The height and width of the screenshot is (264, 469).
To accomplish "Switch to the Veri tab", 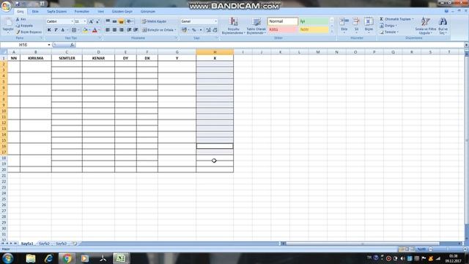I will click(x=101, y=12).
